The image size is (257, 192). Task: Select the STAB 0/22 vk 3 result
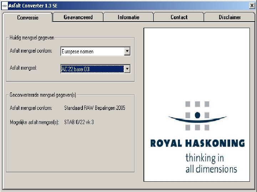pos(79,122)
